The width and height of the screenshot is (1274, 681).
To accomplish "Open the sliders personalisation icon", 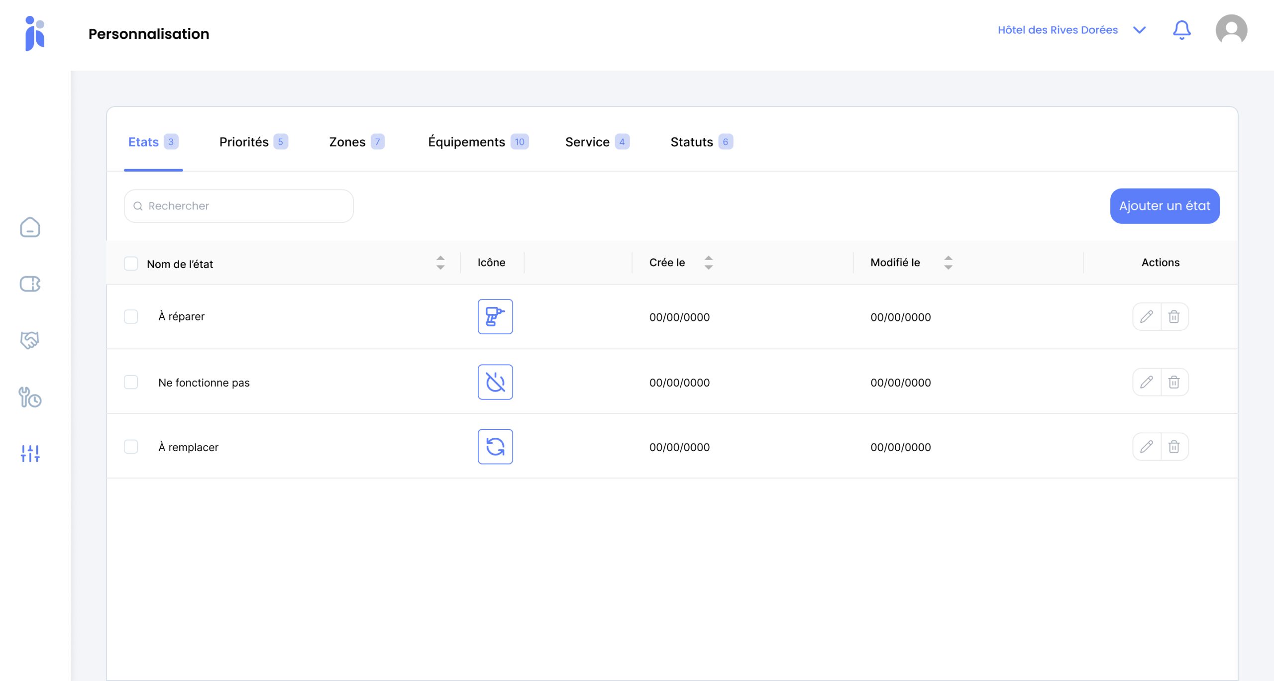I will coord(30,453).
